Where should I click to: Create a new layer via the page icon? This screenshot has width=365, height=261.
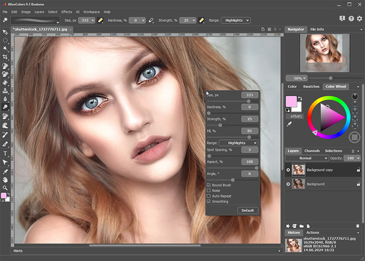[308, 226]
